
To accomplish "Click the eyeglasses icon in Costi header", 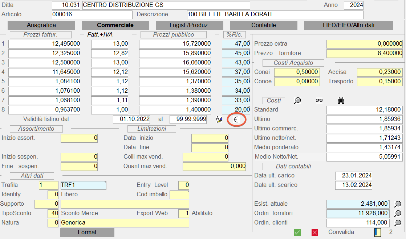I will pyautogui.click(x=319, y=101).
